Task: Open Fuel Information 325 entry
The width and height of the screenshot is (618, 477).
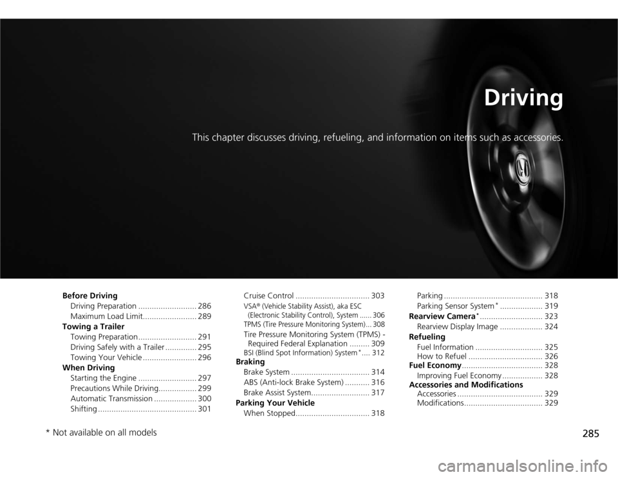Action: 487,346
